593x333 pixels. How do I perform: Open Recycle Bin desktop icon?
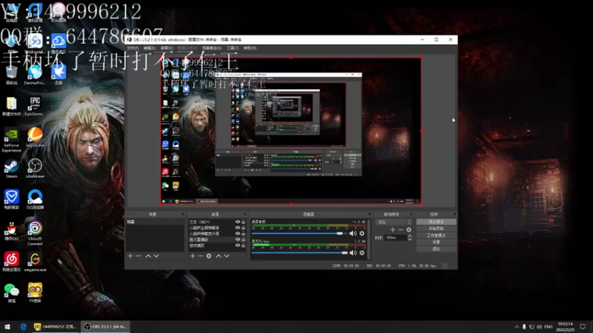point(11,75)
